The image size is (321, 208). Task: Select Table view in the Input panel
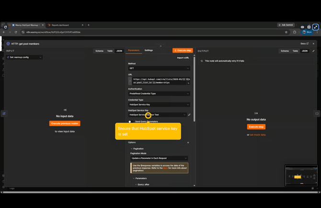[x=110, y=51]
